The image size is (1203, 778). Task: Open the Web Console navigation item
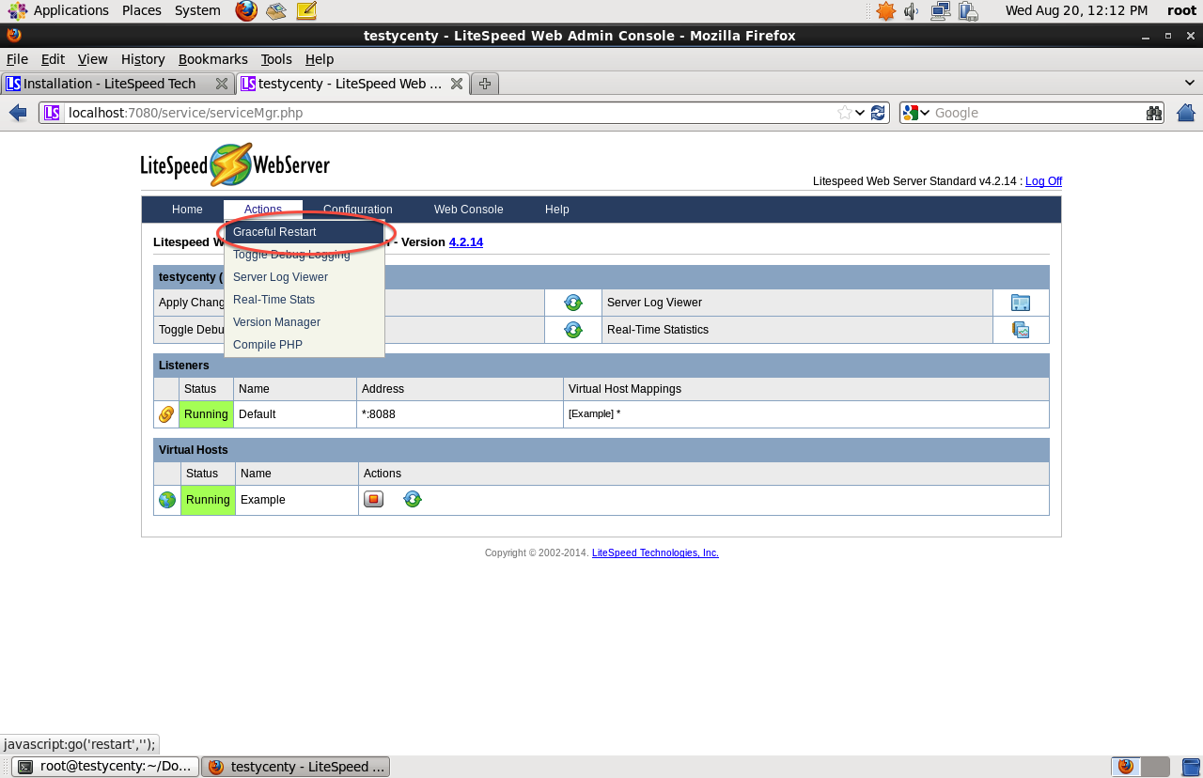coord(469,210)
